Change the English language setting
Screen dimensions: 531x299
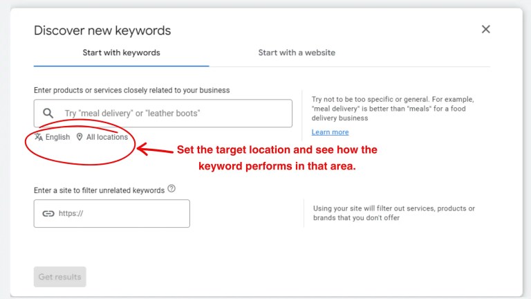coord(57,137)
